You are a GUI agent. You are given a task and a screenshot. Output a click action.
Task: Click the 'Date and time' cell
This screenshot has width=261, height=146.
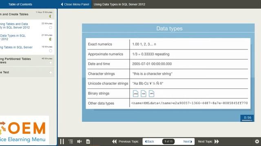[99, 64]
